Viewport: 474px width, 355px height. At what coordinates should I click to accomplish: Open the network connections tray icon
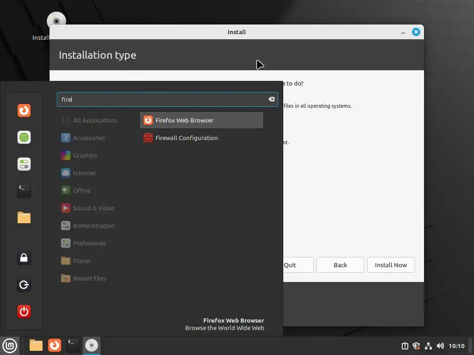[428, 346]
